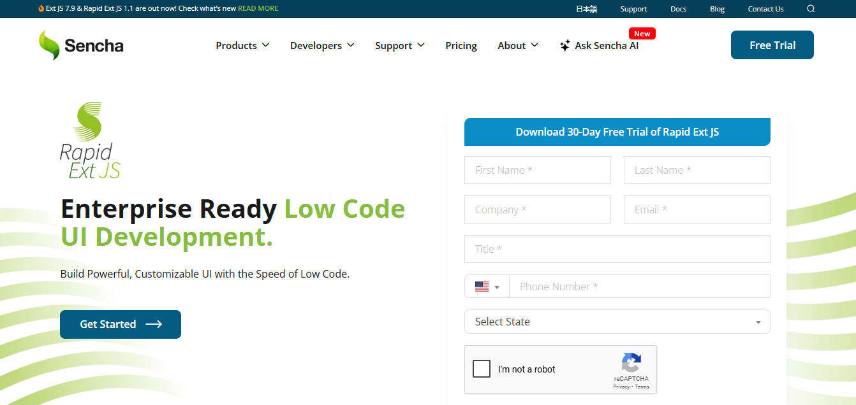The height and width of the screenshot is (405, 856).
Task: Focus the Last Name field
Action: 697,170
